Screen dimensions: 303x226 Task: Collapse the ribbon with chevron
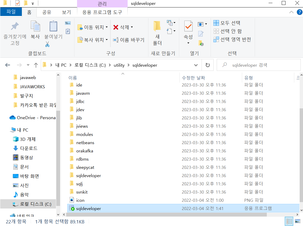click(x=291, y=12)
